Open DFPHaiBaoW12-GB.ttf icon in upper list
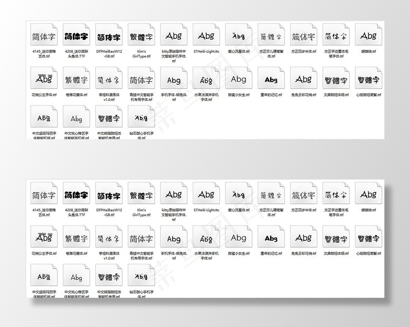Screen dimensions: 410x327 tap(109, 37)
